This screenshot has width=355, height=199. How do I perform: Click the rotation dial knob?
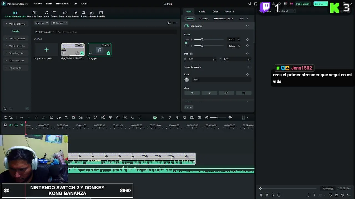(x=187, y=80)
